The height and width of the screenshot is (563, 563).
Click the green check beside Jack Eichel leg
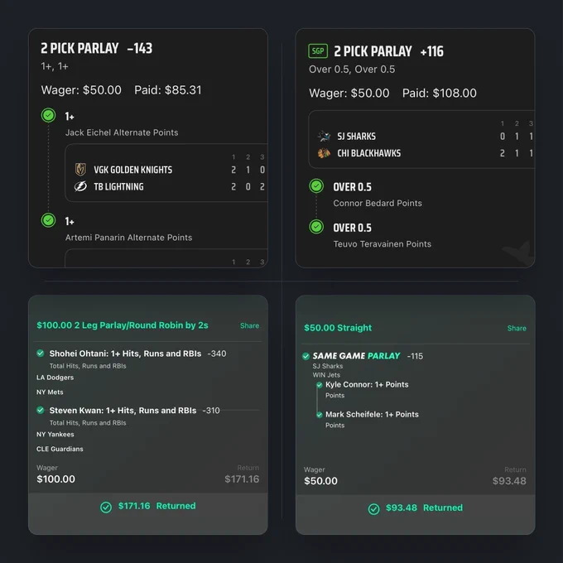point(49,116)
